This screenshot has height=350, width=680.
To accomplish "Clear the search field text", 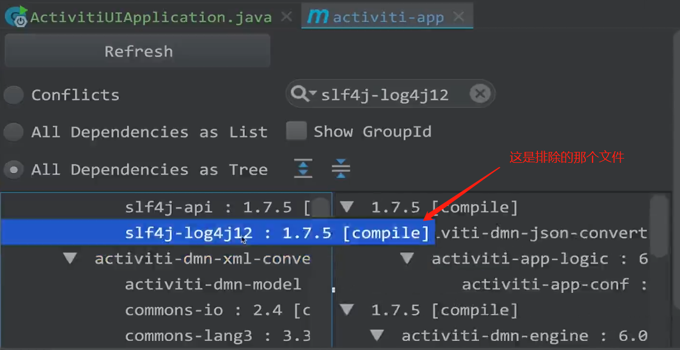I will pyautogui.click(x=480, y=94).
